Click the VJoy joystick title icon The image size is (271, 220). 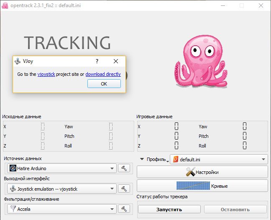coord(18,61)
